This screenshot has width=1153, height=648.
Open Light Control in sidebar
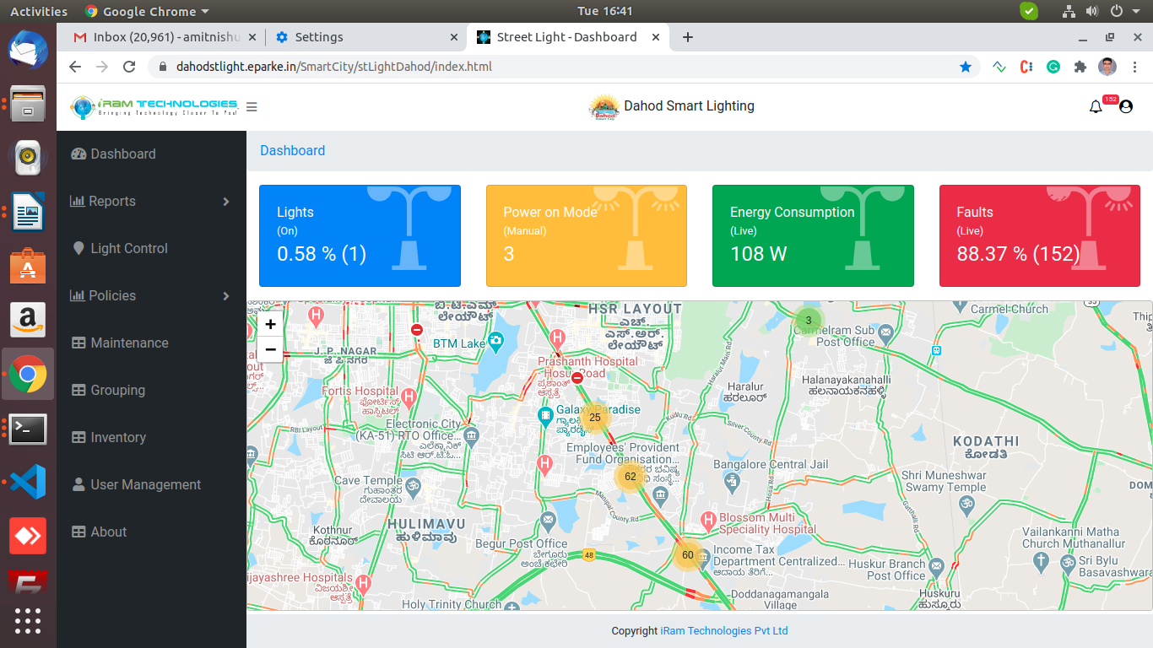[129, 248]
